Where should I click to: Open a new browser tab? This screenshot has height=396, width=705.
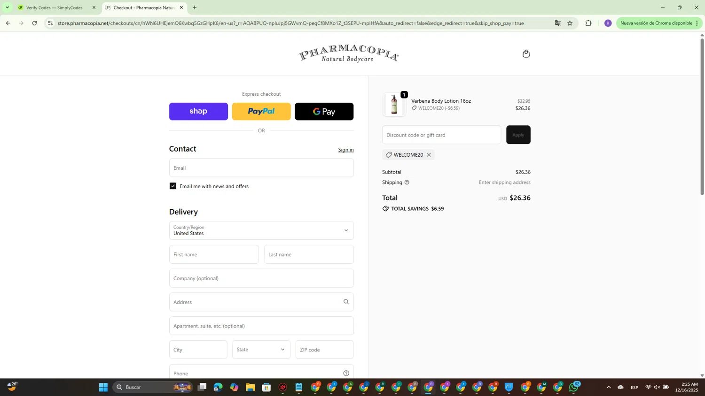tap(195, 8)
